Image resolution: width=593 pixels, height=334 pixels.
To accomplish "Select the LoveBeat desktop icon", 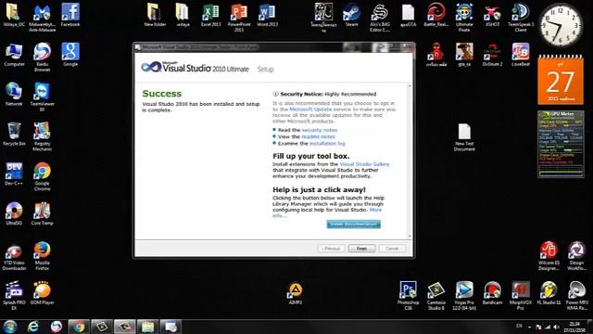I will click(x=521, y=55).
